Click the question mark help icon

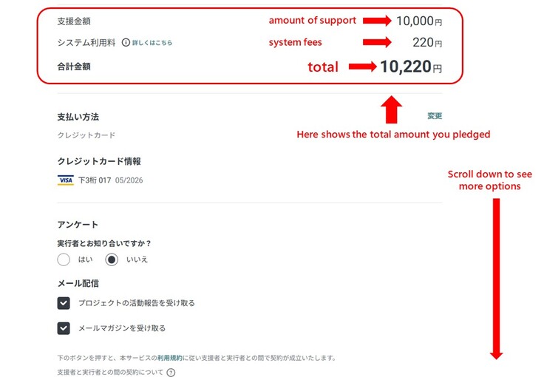pyautogui.click(x=171, y=372)
